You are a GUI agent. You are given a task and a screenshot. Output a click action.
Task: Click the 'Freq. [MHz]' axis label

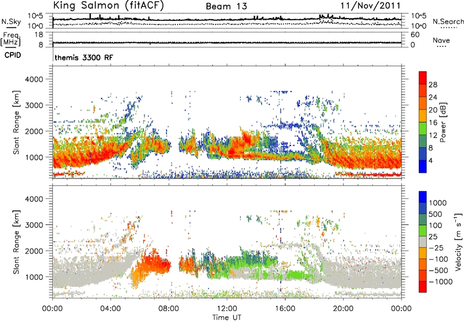[x=10, y=39]
